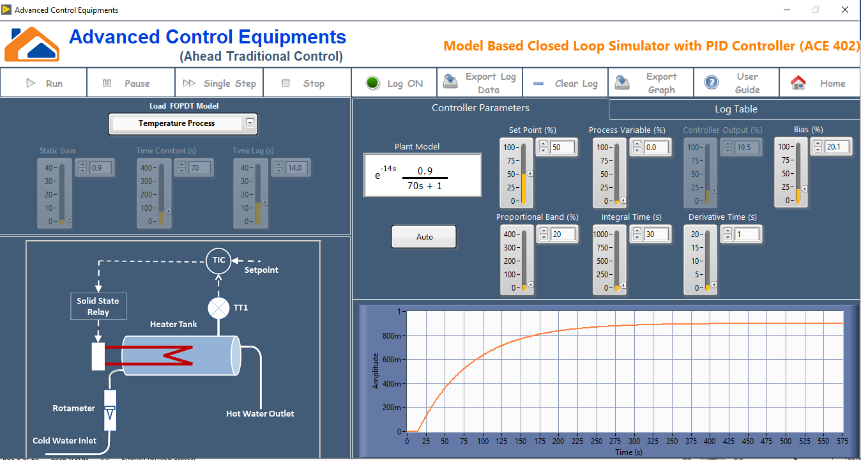Click the Proportional Band value field
The width and height of the screenshot is (861, 460).
[x=563, y=234]
